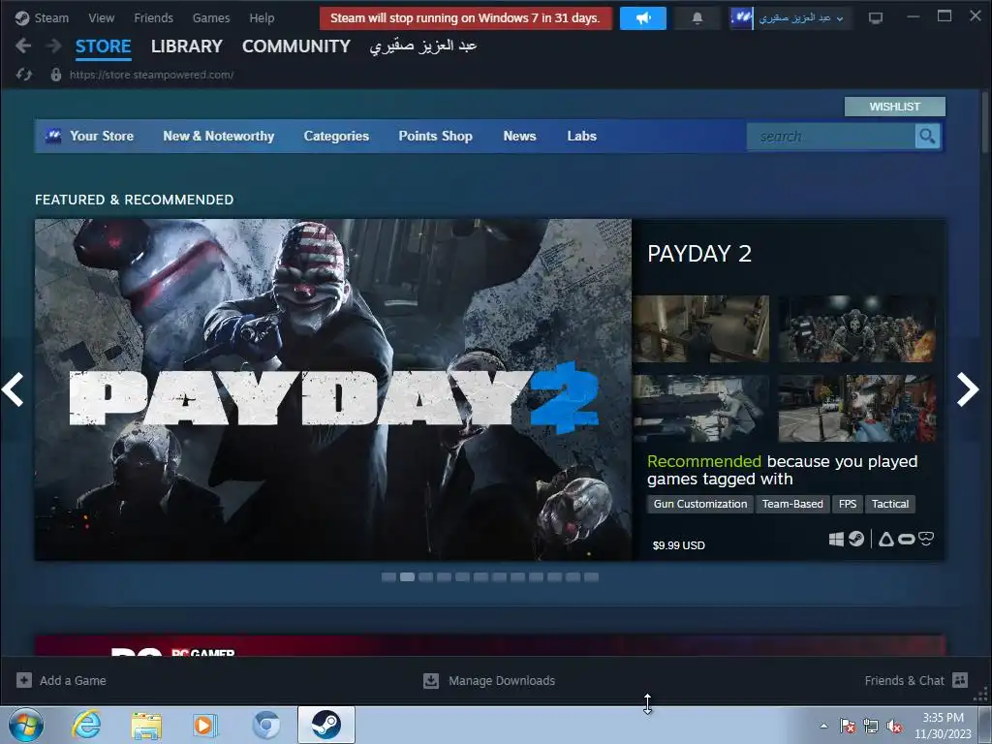Viewport: 992px width, 744px height.
Task: Click the Big Picture mode monitor icon
Action: click(x=876, y=18)
